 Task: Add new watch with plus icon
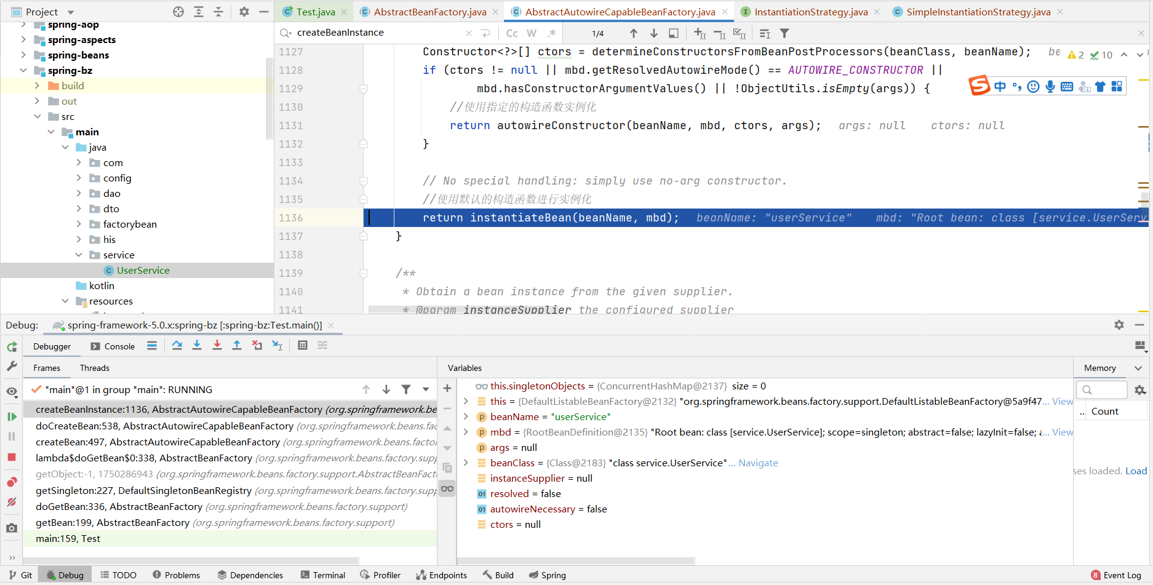click(447, 388)
